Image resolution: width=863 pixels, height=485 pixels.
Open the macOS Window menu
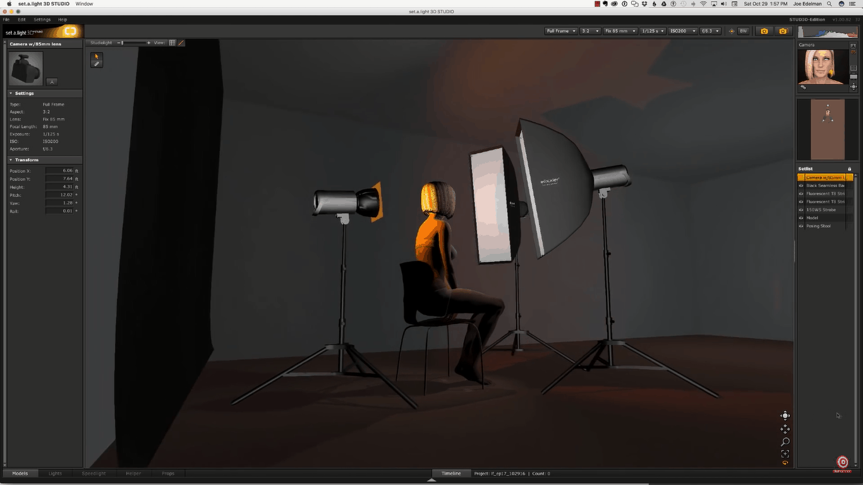84,4
